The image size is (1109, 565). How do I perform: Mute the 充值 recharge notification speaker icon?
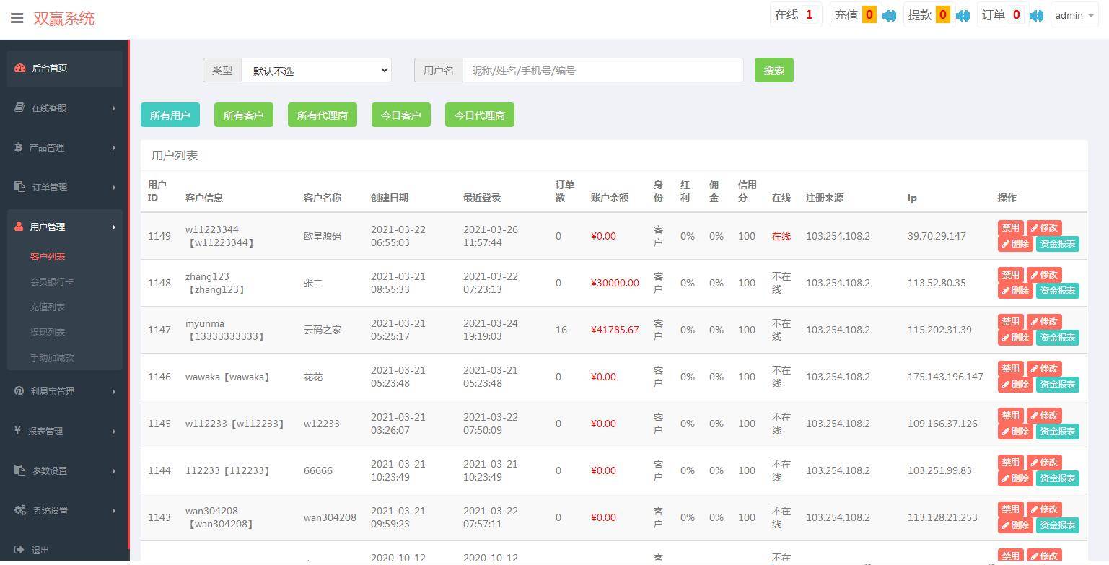[x=889, y=14]
